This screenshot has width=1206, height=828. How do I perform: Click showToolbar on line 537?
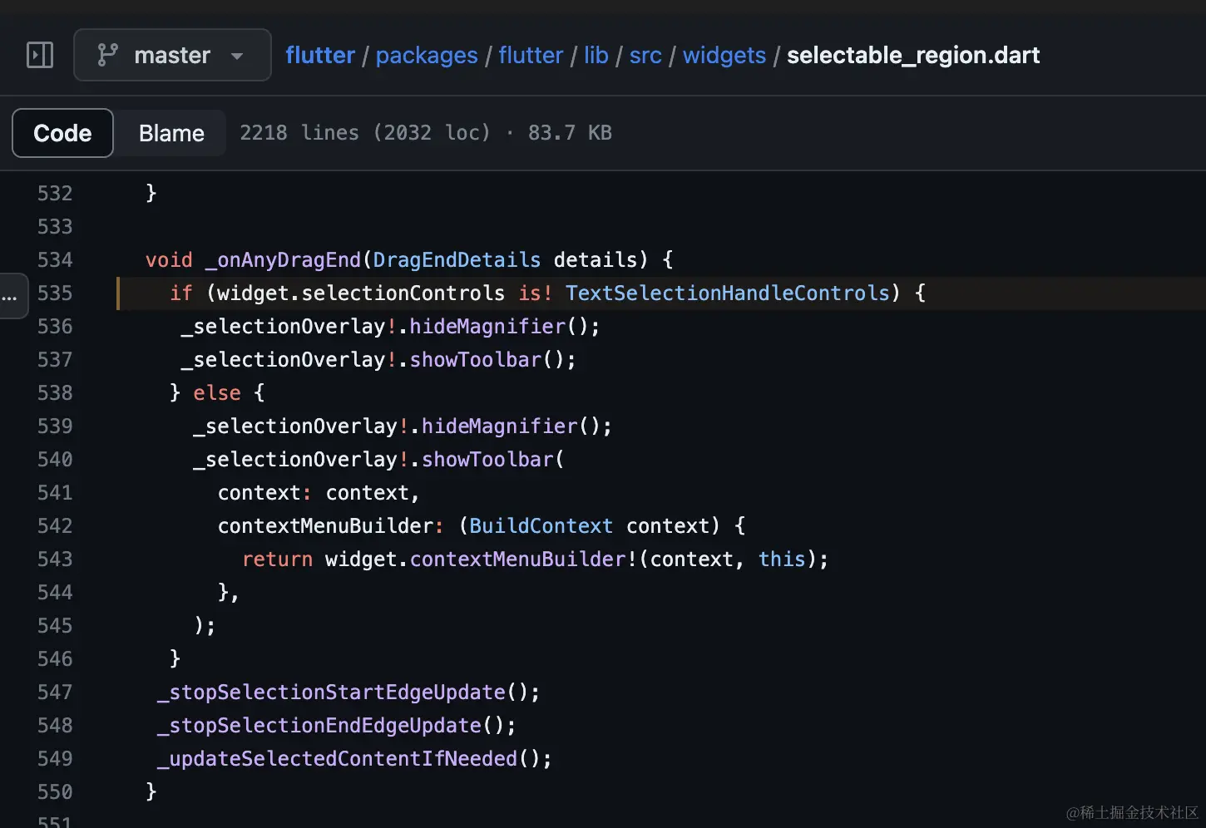[x=476, y=360]
